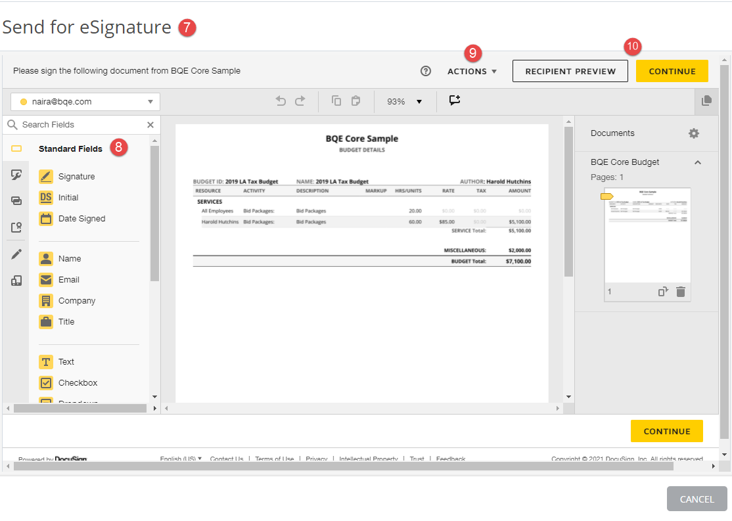Click the Pages: 1 label
Screen dimensions: 732x521
tap(606, 177)
